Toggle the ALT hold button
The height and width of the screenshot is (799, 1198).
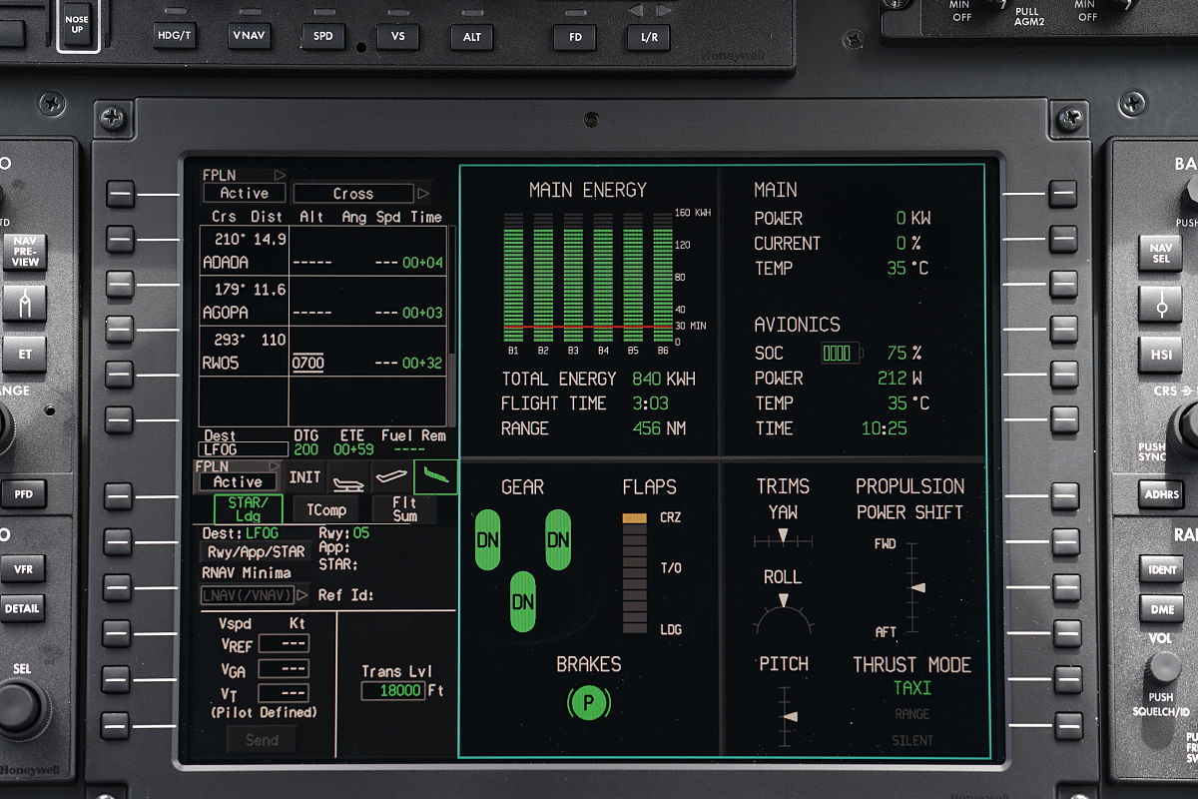point(471,37)
